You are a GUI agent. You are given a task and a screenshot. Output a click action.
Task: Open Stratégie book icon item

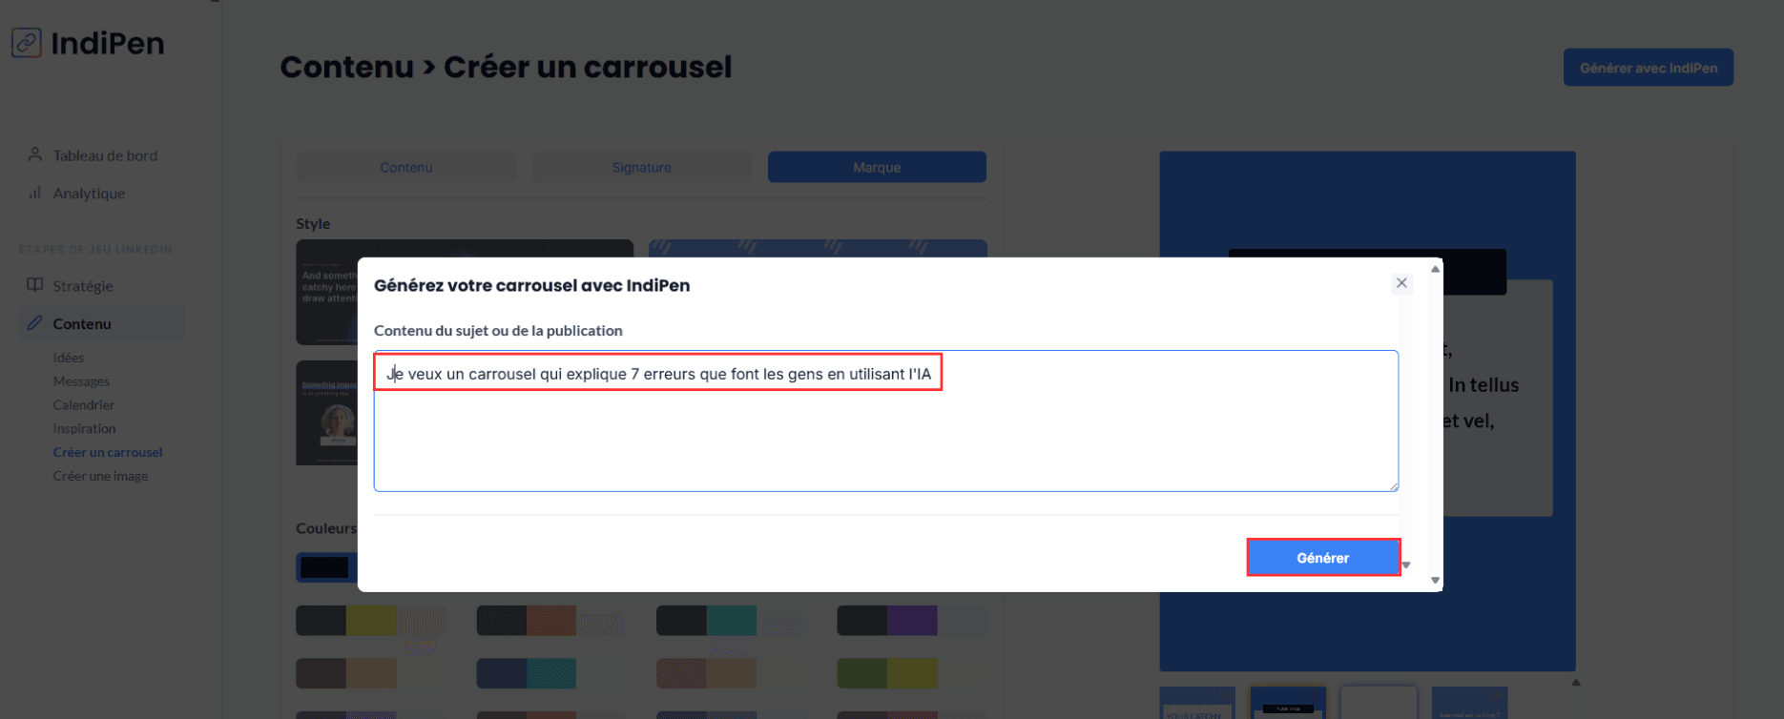click(35, 285)
